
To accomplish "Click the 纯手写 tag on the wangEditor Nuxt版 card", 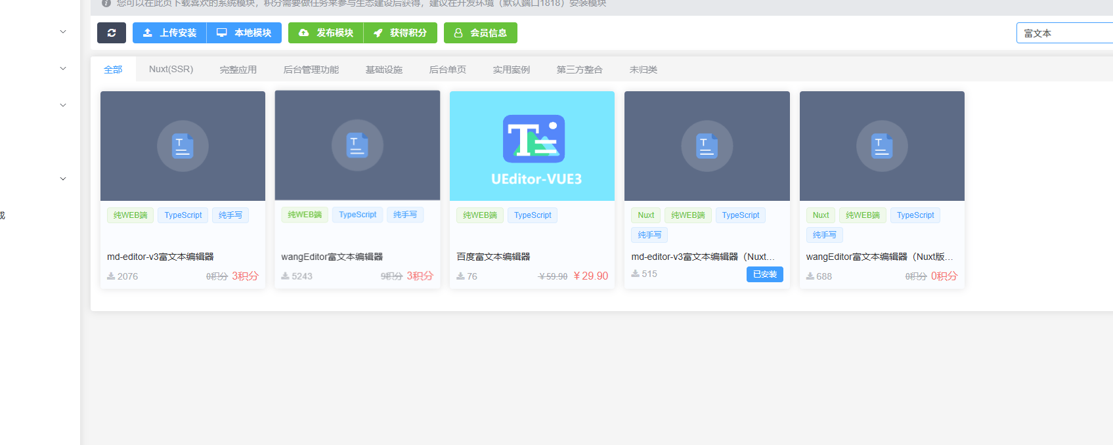I will tap(825, 235).
